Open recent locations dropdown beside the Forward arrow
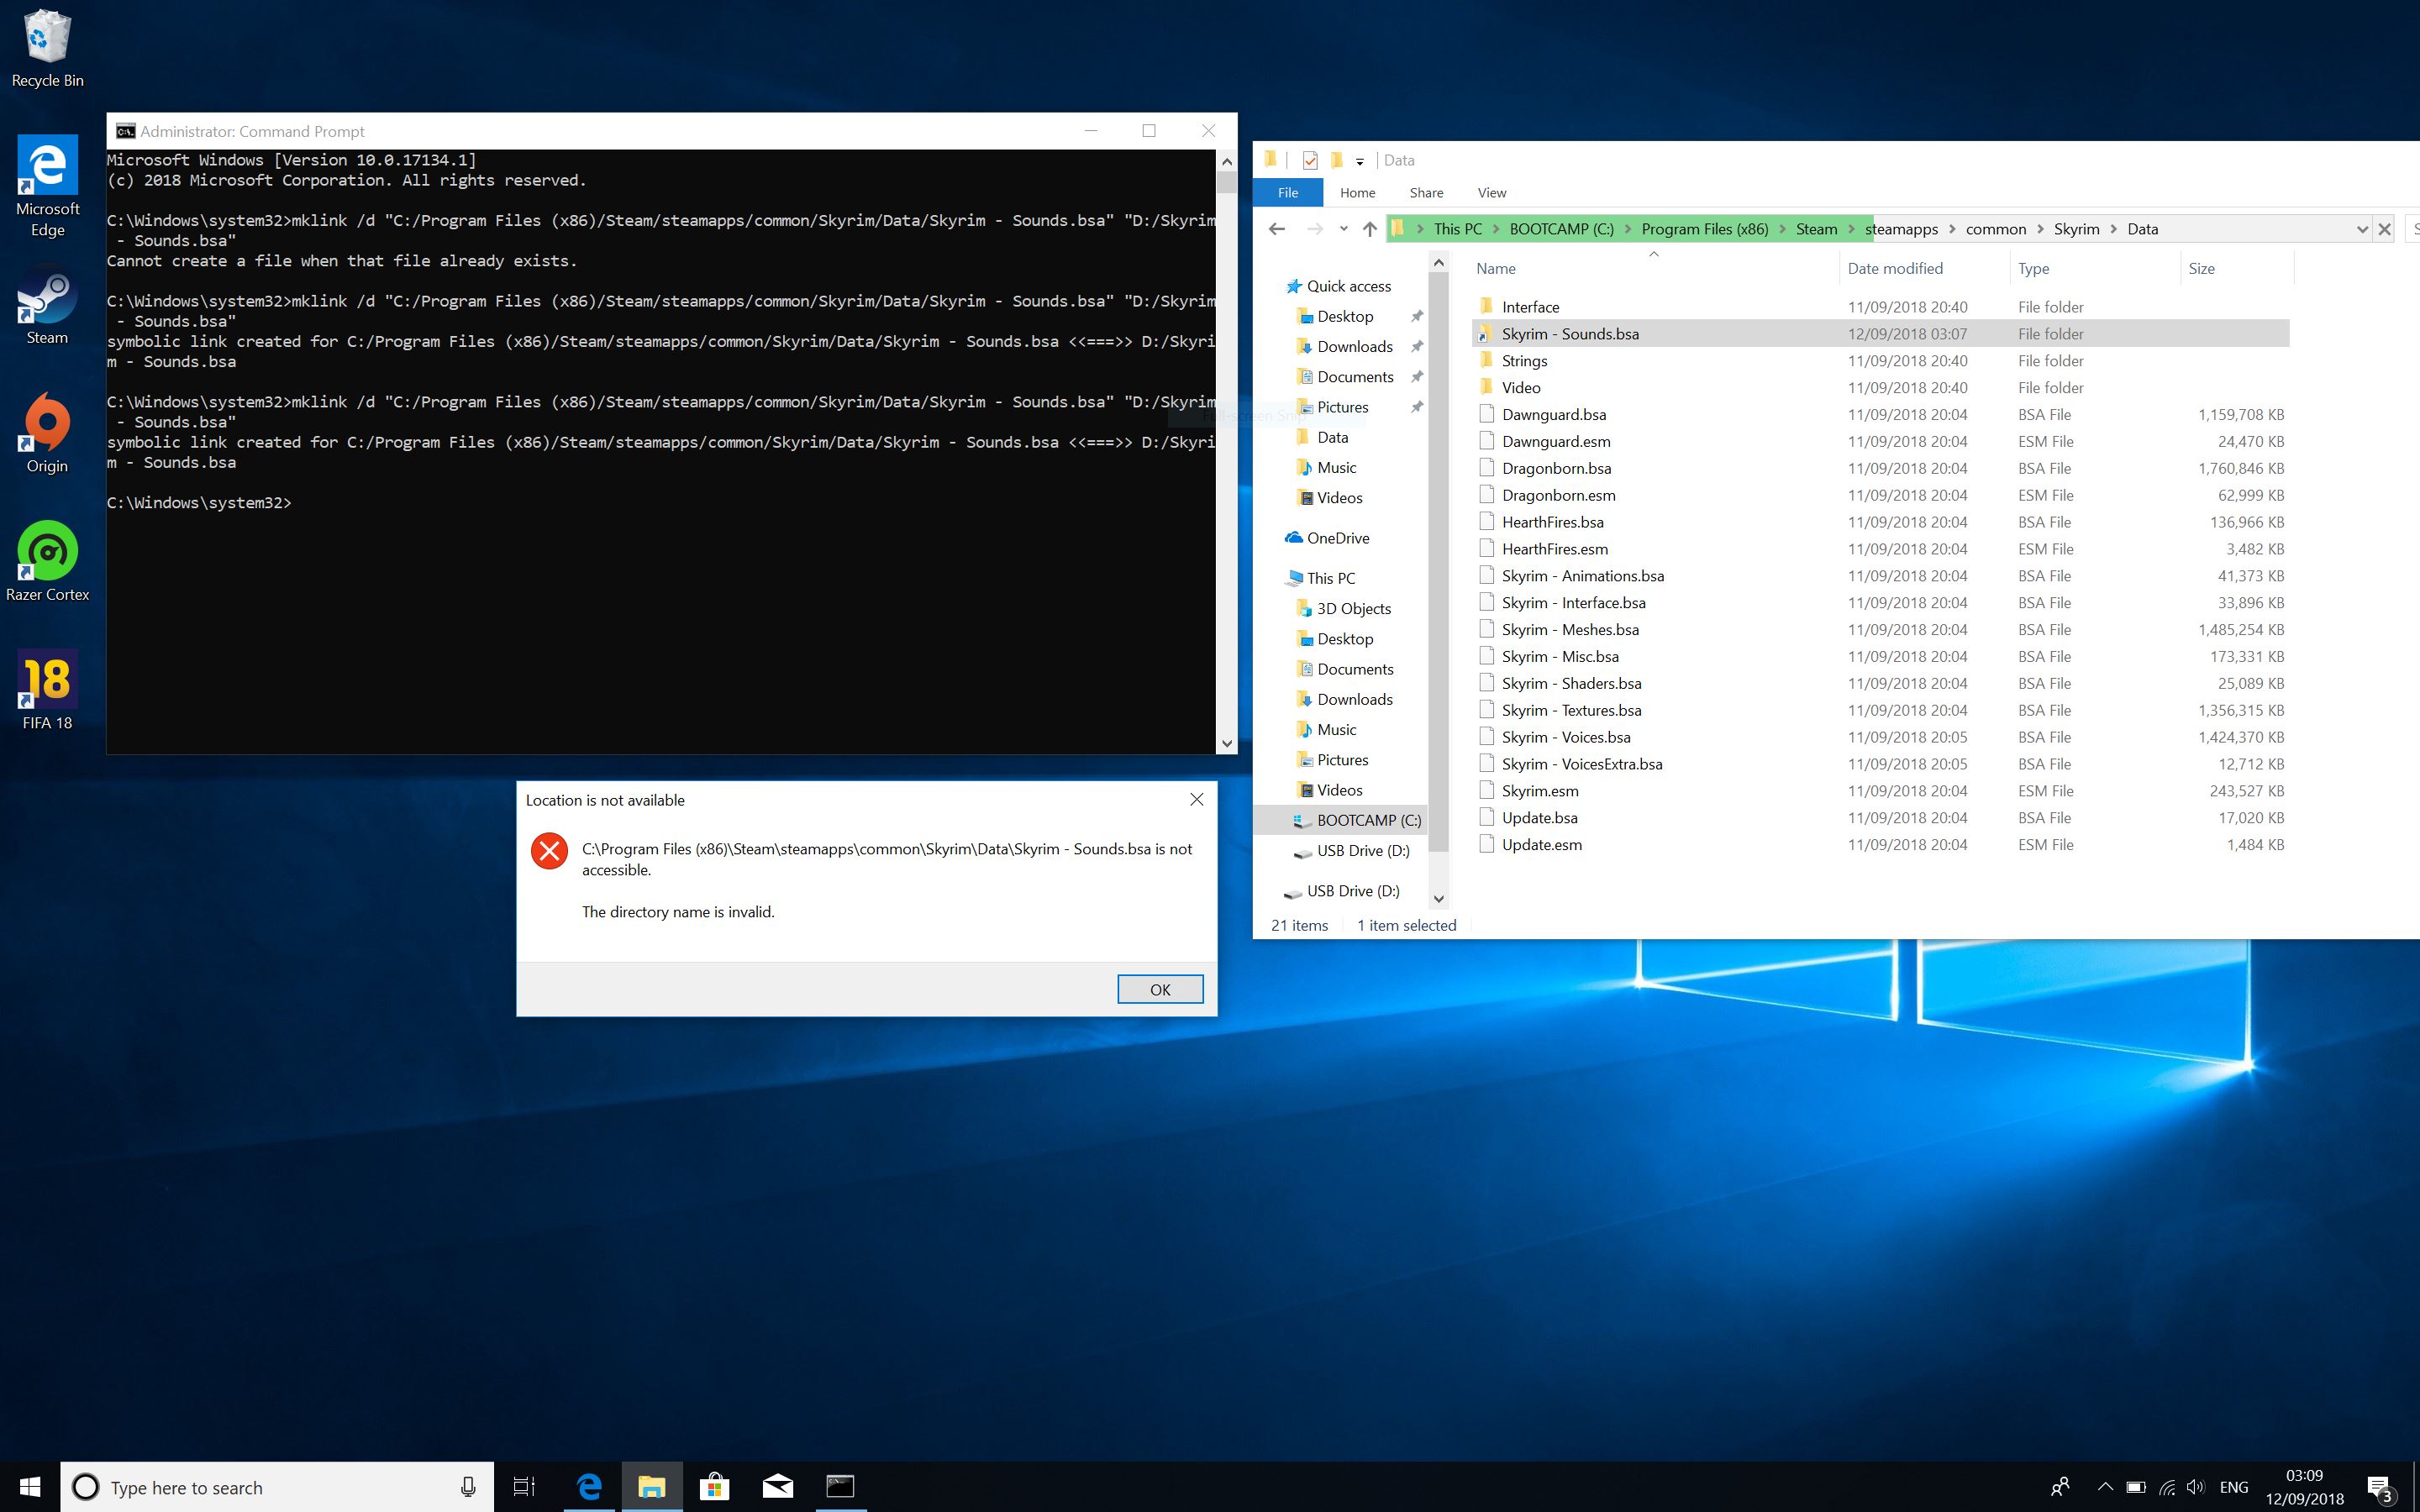The width and height of the screenshot is (2420, 1512). click(x=1343, y=229)
